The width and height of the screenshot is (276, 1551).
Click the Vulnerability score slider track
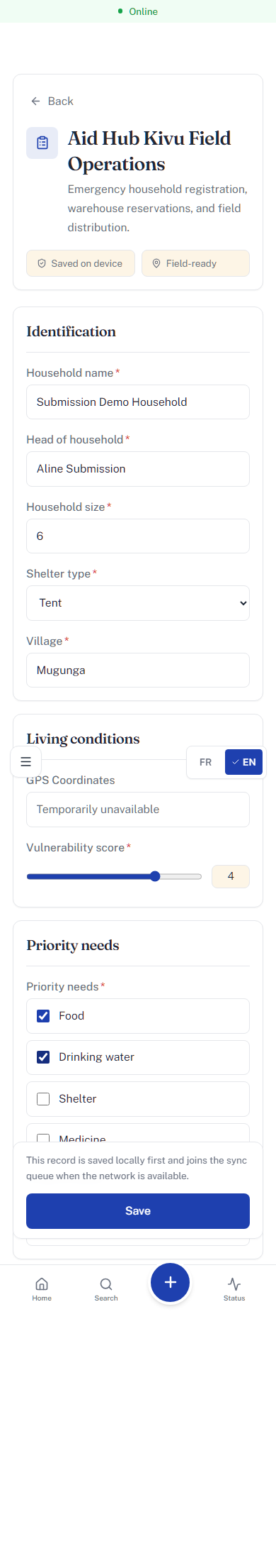click(114, 876)
